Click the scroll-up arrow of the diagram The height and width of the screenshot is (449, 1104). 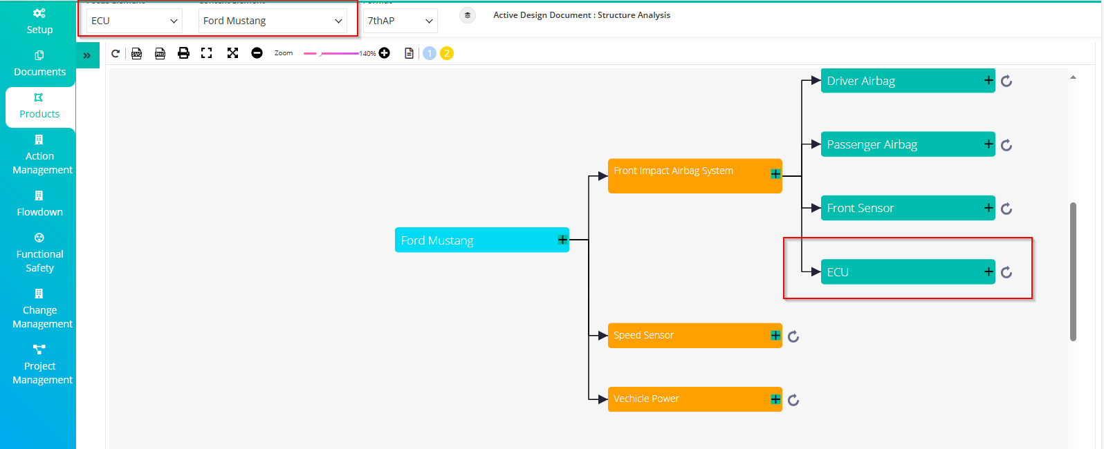(x=1073, y=77)
